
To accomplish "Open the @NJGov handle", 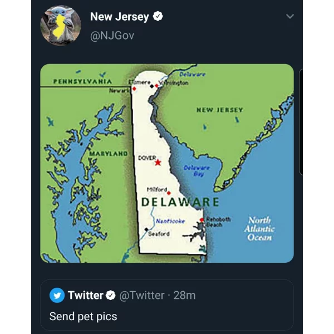I will 112,36.
